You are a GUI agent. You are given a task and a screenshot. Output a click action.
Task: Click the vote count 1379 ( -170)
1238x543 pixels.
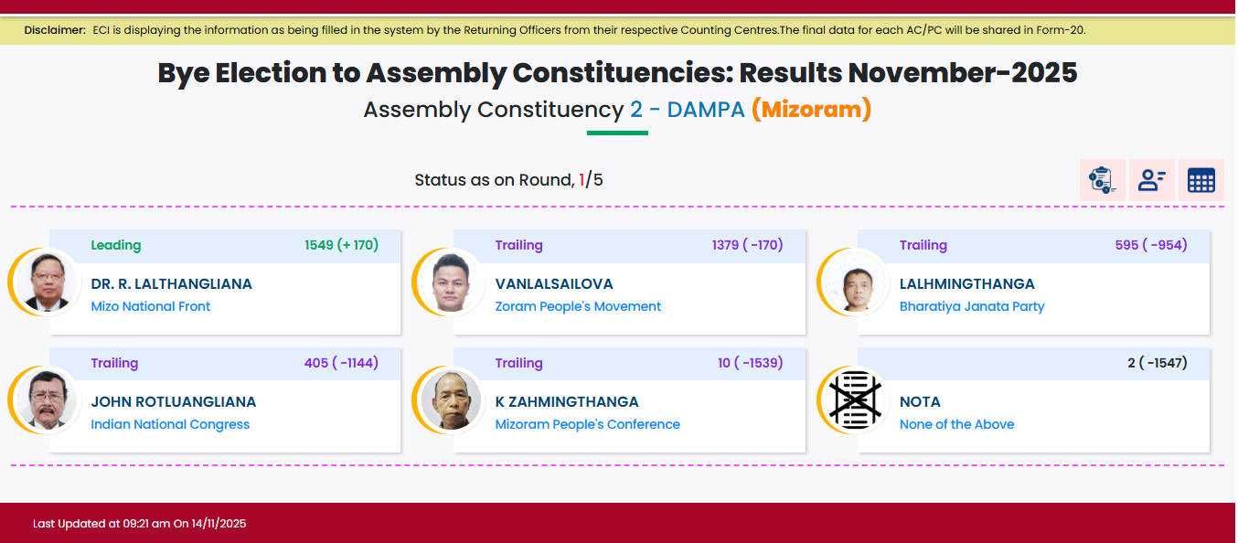pos(747,245)
